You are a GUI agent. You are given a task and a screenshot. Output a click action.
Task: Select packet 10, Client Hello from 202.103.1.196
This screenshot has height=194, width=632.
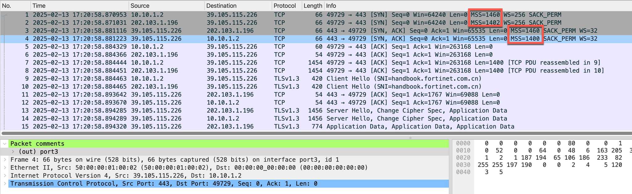point(316,87)
